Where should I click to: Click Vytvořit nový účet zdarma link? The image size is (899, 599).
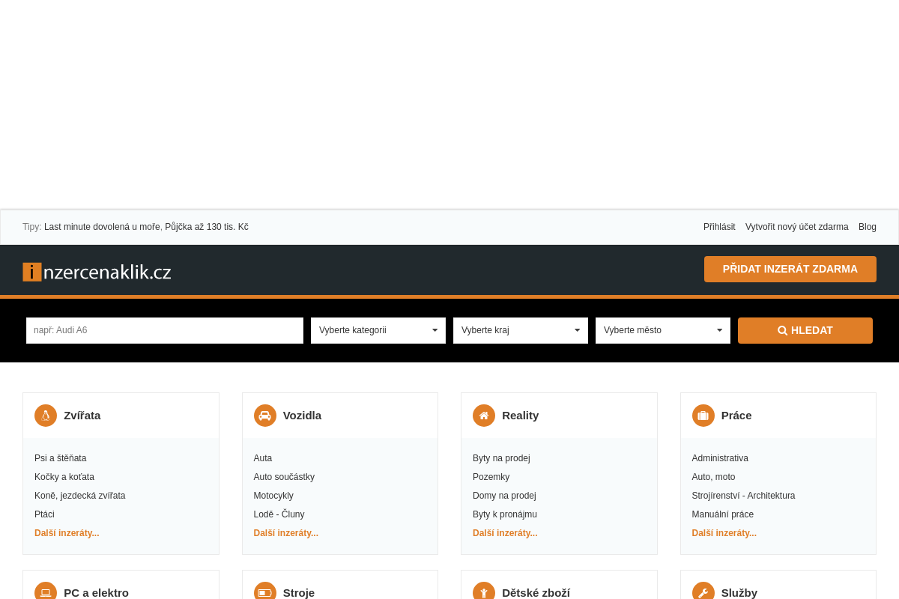(797, 227)
